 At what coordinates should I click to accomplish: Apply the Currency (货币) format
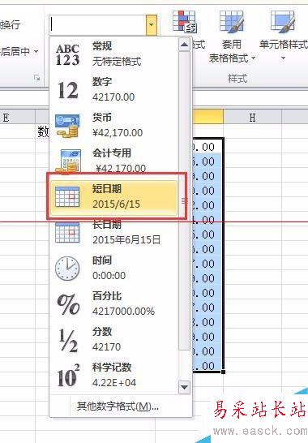(x=114, y=125)
